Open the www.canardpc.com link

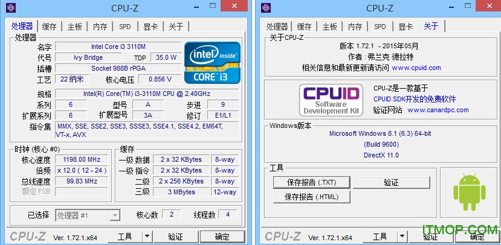438,110
